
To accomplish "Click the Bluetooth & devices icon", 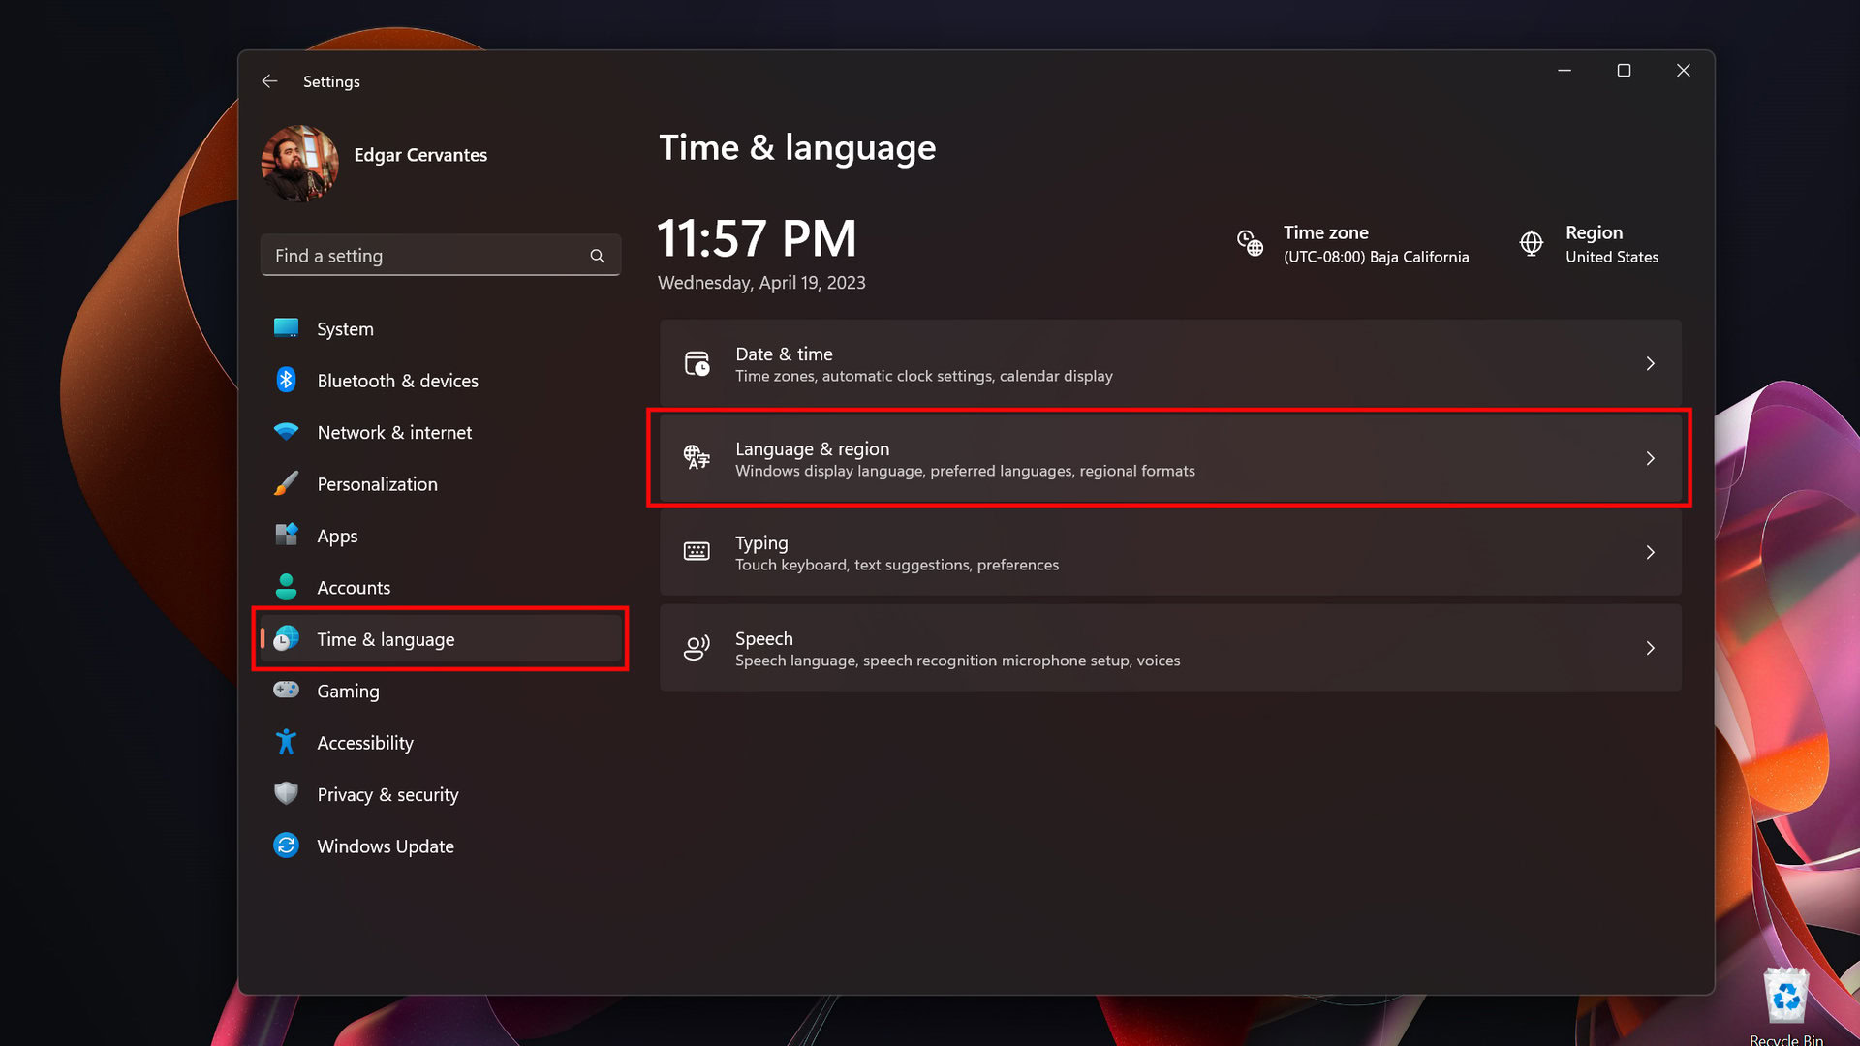I will (x=286, y=380).
